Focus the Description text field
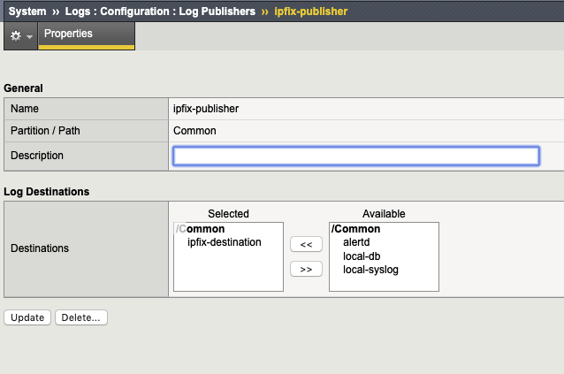Image resolution: width=564 pixels, height=374 pixels. pyautogui.click(x=355, y=156)
